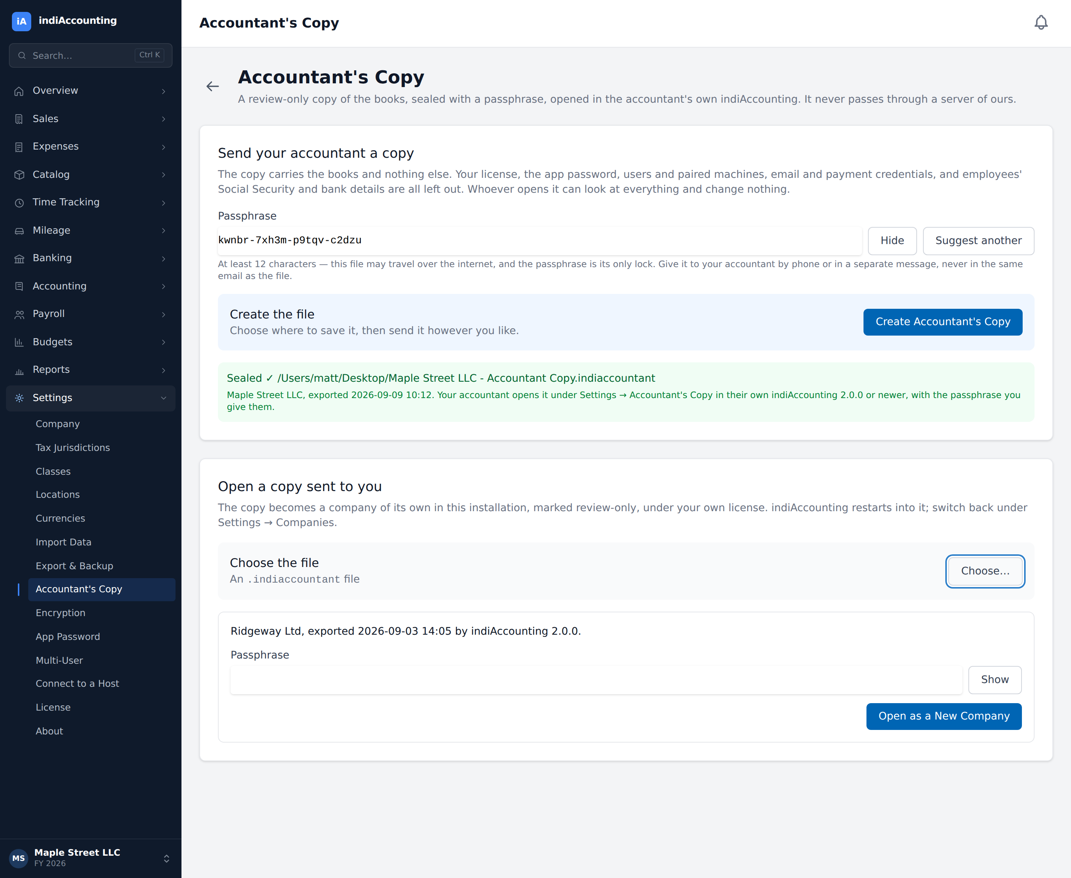The height and width of the screenshot is (878, 1071).
Task: Click the Time Tracking clock icon
Action: (x=19, y=203)
